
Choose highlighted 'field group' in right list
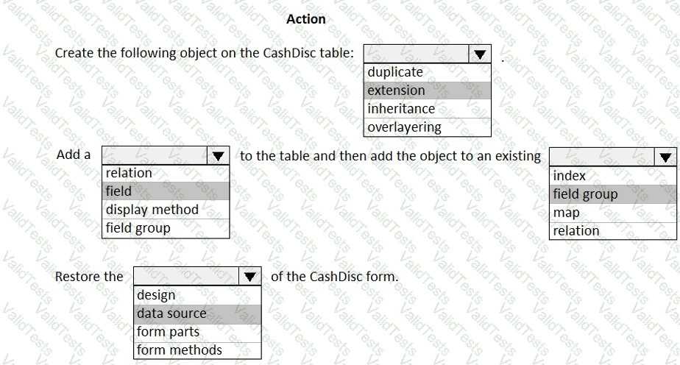(614, 194)
